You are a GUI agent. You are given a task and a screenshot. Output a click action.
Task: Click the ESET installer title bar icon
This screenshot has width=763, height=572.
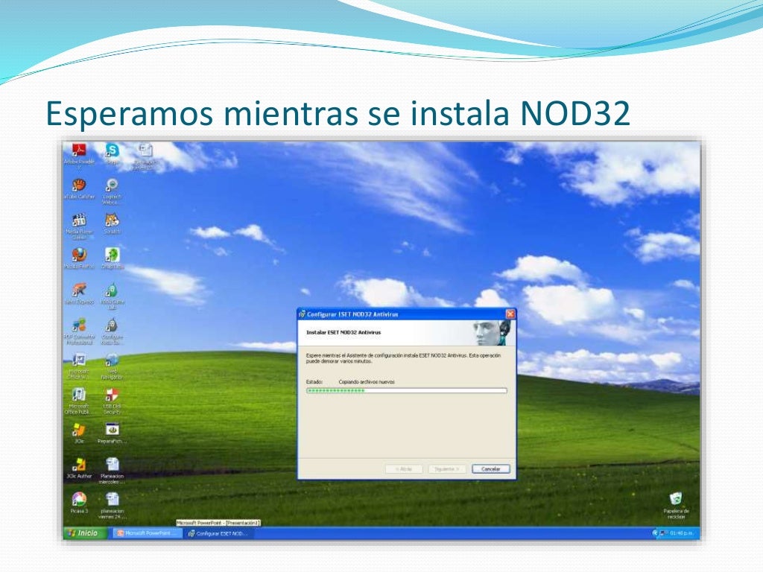coord(303,314)
